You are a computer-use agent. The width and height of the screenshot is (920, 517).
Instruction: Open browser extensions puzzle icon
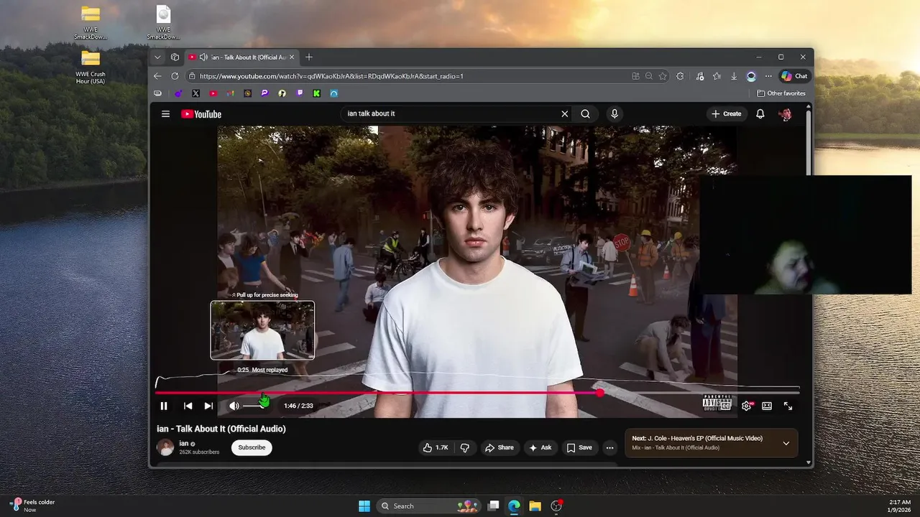(680, 76)
